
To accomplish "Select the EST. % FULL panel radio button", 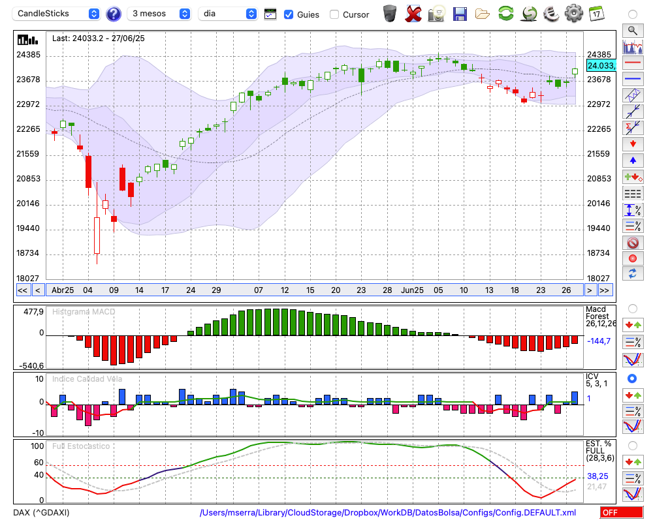I will pos(633,446).
